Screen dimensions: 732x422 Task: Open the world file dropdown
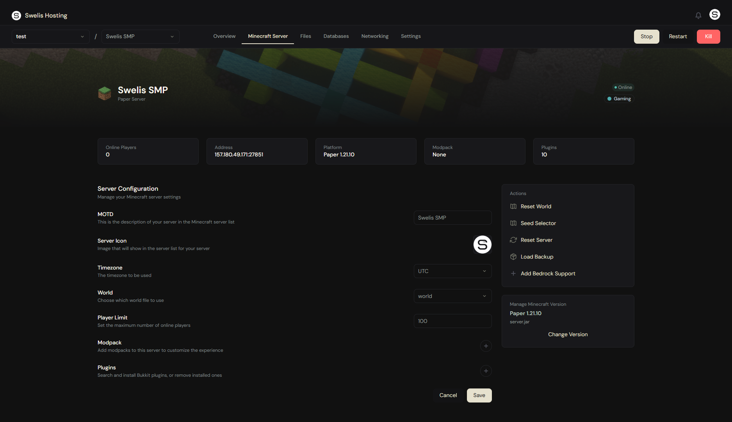(x=452, y=296)
